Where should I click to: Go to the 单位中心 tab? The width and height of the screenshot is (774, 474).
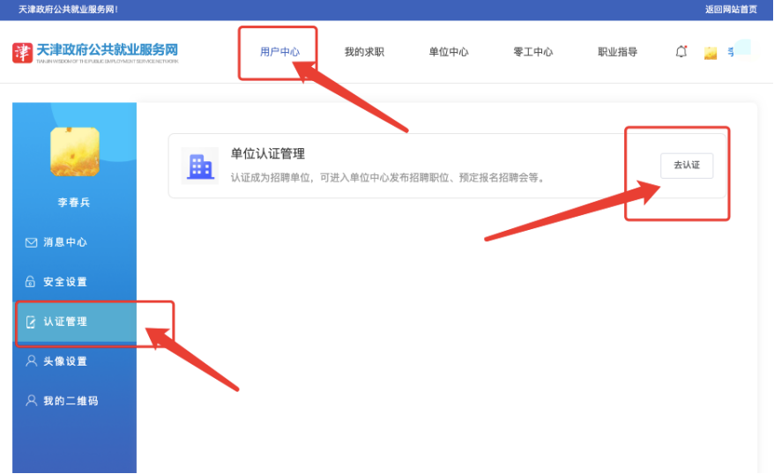[x=449, y=52]
